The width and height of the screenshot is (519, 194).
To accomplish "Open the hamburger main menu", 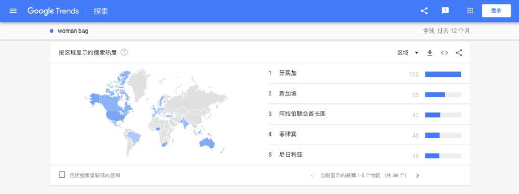I will pyautogui.click(x=13, y=11).
